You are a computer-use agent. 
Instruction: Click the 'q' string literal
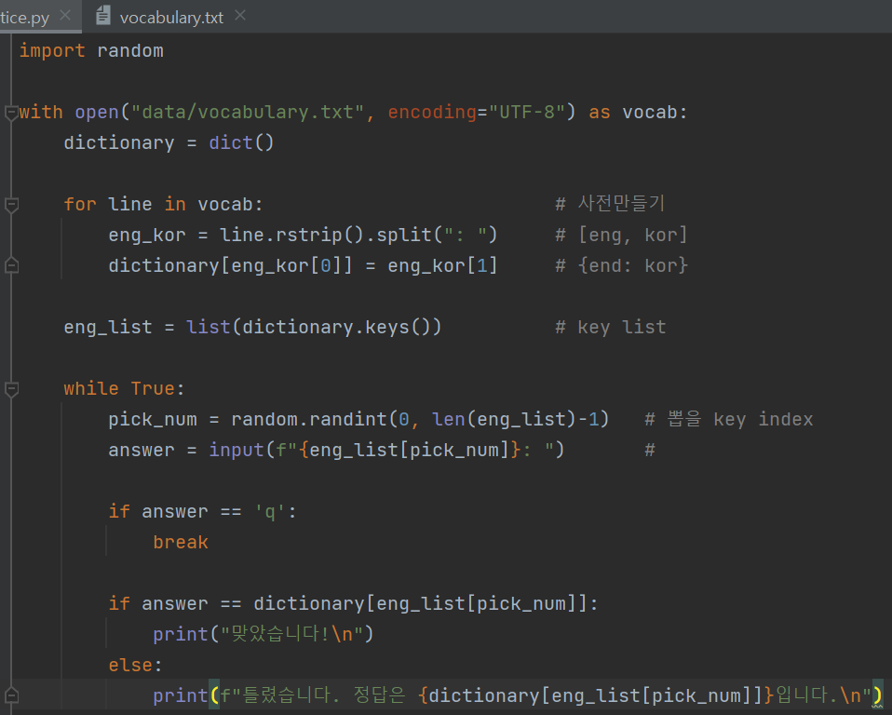269,511
